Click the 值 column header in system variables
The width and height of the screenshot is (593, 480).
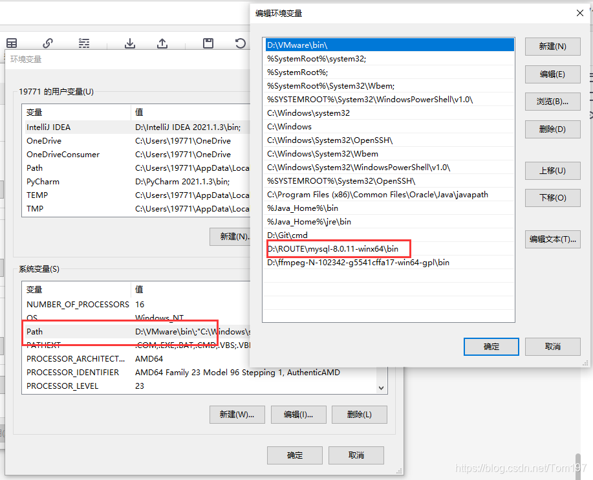tap(191, 289)
